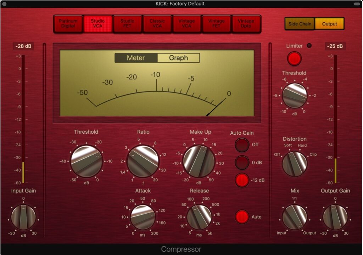Screen dimensions: 363x255
Task: Set Auto Gain to 0 dB
Action: 242,163
